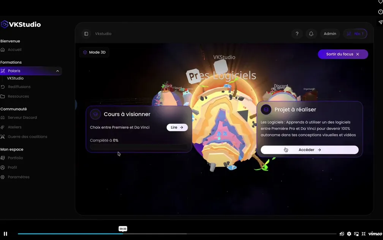383x240 pixels.
Task: Toggle Mode 3D view
Action: [x=94, y=52]
